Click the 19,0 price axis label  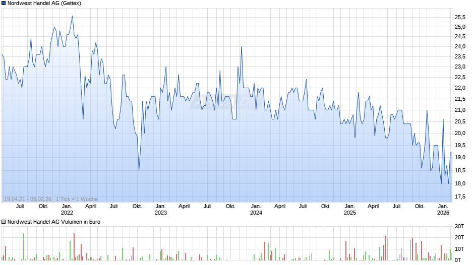coord(460,157)
